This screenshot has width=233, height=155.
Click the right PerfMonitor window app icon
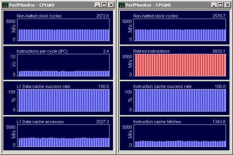[x=122, y=5]
